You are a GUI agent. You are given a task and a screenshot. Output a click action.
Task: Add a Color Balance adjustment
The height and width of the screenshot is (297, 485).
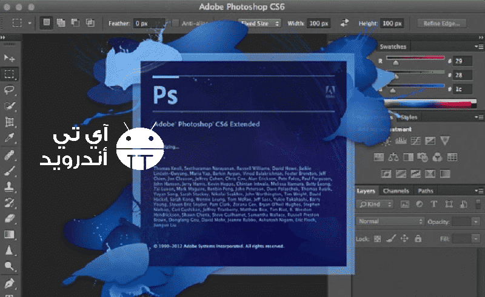[393, 157]
